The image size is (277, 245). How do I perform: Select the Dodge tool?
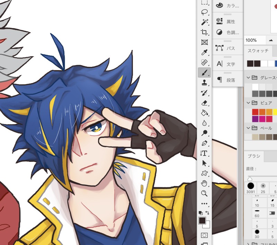pyautogui.click(x=204, y=133)
